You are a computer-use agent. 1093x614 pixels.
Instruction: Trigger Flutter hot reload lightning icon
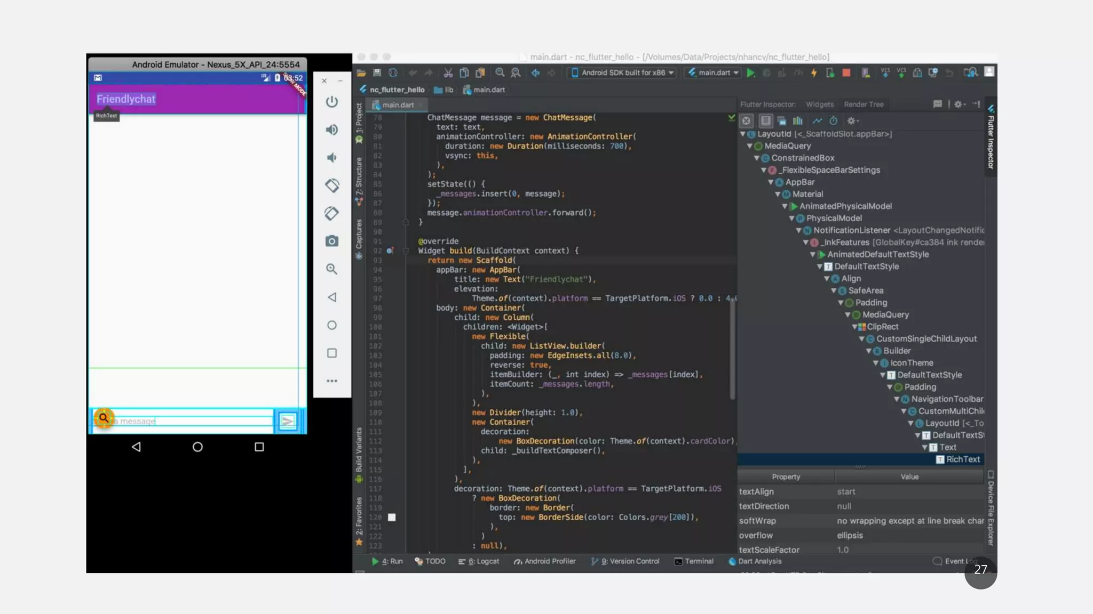pos(814,73)
